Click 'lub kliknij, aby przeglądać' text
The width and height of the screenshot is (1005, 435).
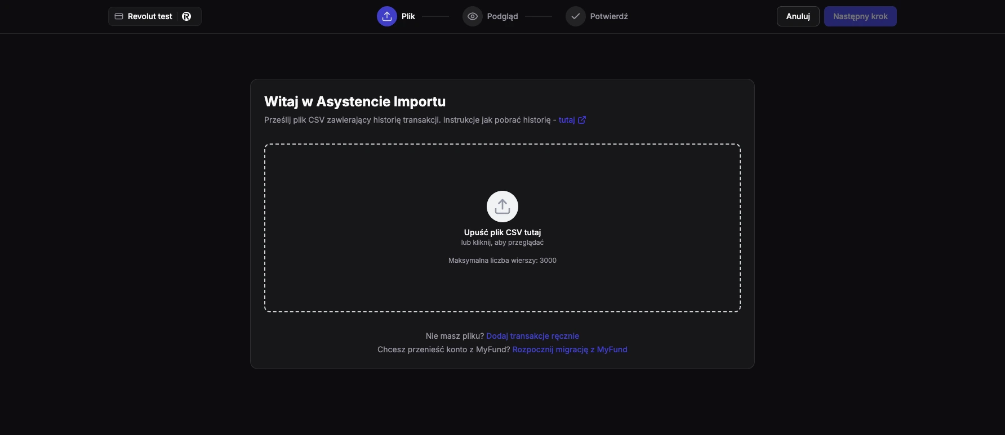502,243
